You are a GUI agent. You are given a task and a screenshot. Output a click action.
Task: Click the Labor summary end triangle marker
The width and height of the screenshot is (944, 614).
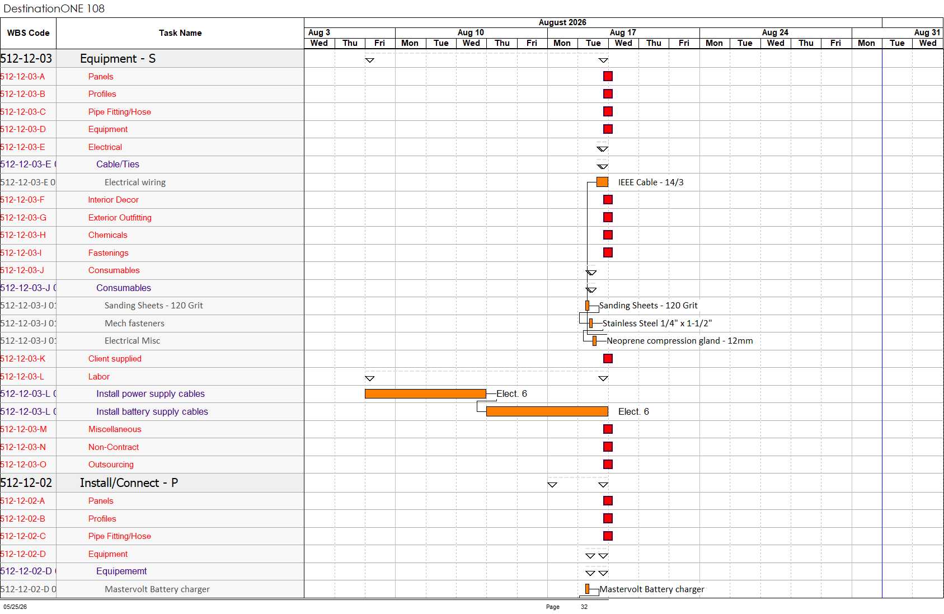point(603,378)
